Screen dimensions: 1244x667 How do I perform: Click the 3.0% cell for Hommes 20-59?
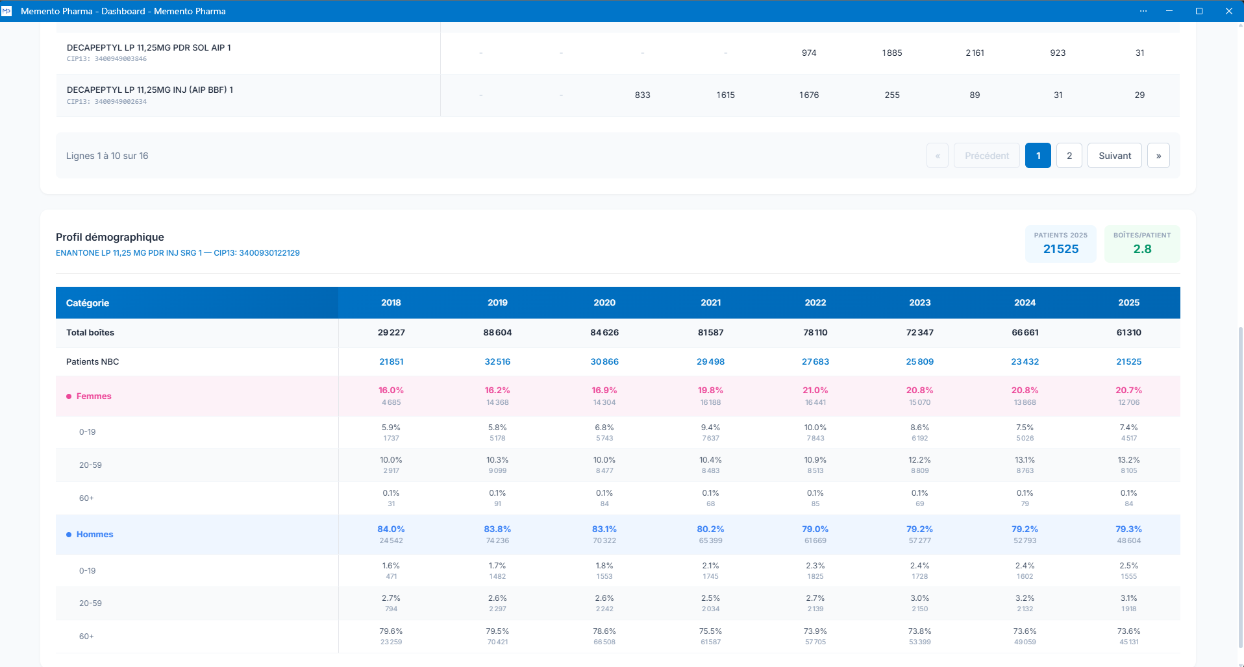[920, 603]
